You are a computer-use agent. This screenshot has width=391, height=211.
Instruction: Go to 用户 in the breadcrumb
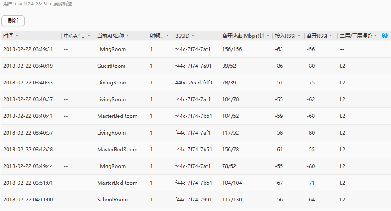click(8, 4)
